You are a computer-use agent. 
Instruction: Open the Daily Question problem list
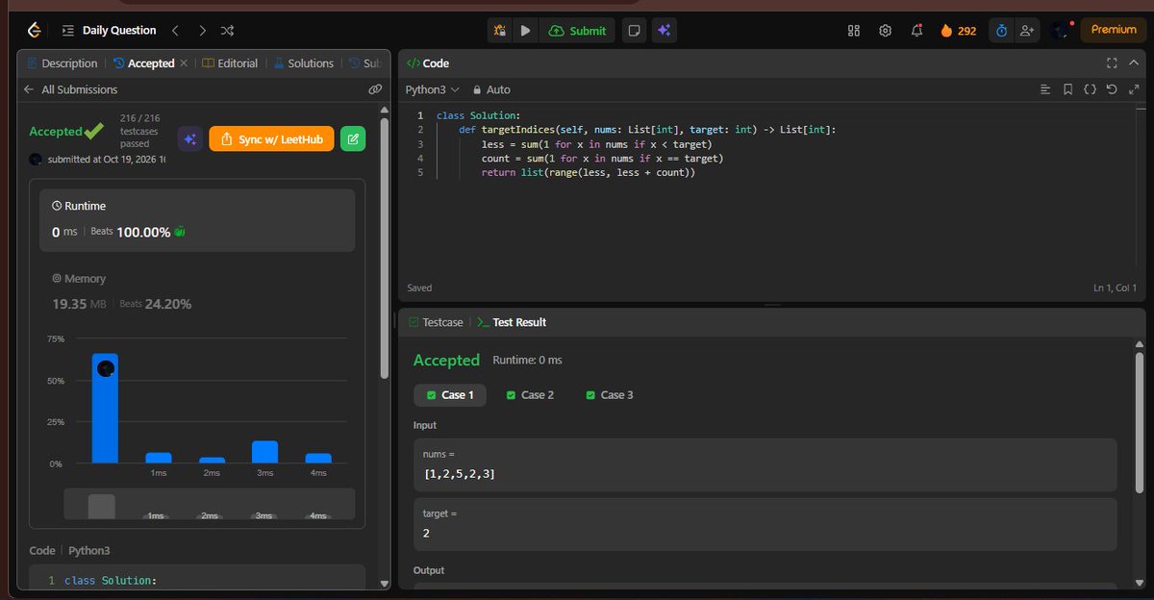pos(108,31)
